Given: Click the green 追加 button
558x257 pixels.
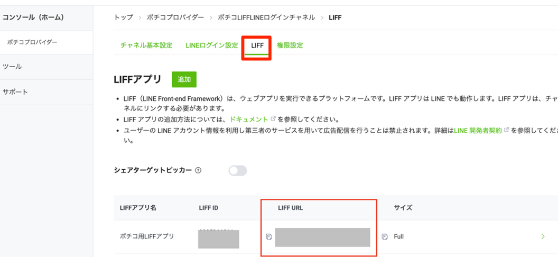Looking at the screenshot, I should (x=184, y=79).
